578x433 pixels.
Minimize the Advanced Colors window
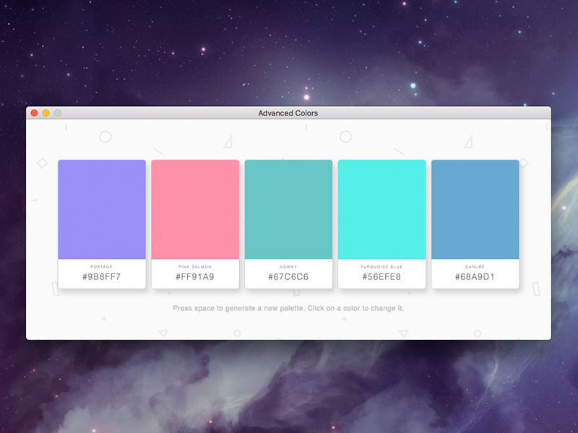[45, 113]
